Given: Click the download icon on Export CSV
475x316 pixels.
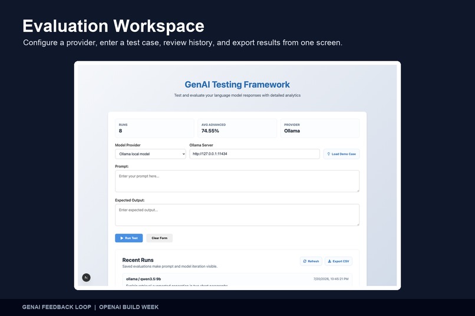Looking at the screenshot, I should click(329, 261).
